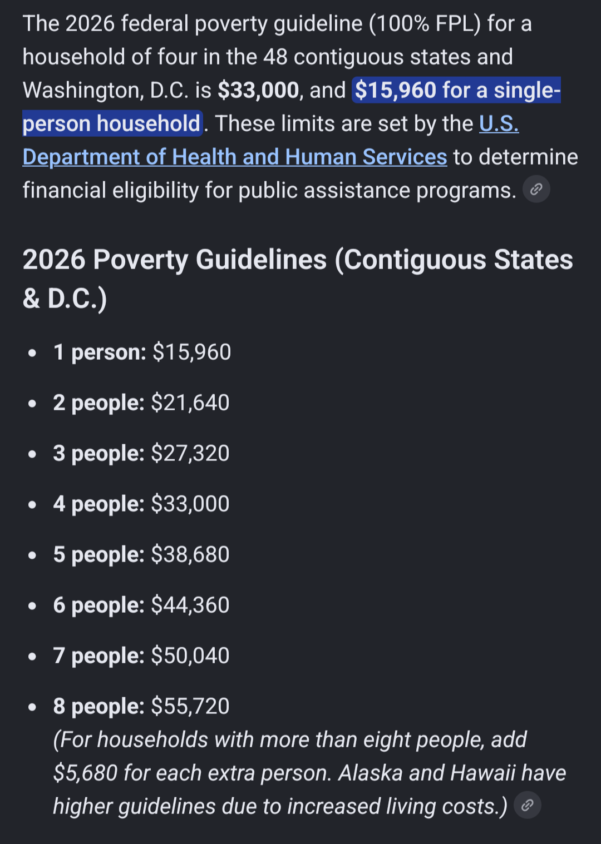Screen dimensions: 601x844
Task: Click the 'Washington, D.C.' text in the paragraph
Action: tap(106, 90)
